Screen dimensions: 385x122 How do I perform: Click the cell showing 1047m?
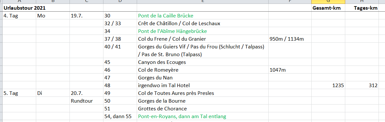[290, 70]
